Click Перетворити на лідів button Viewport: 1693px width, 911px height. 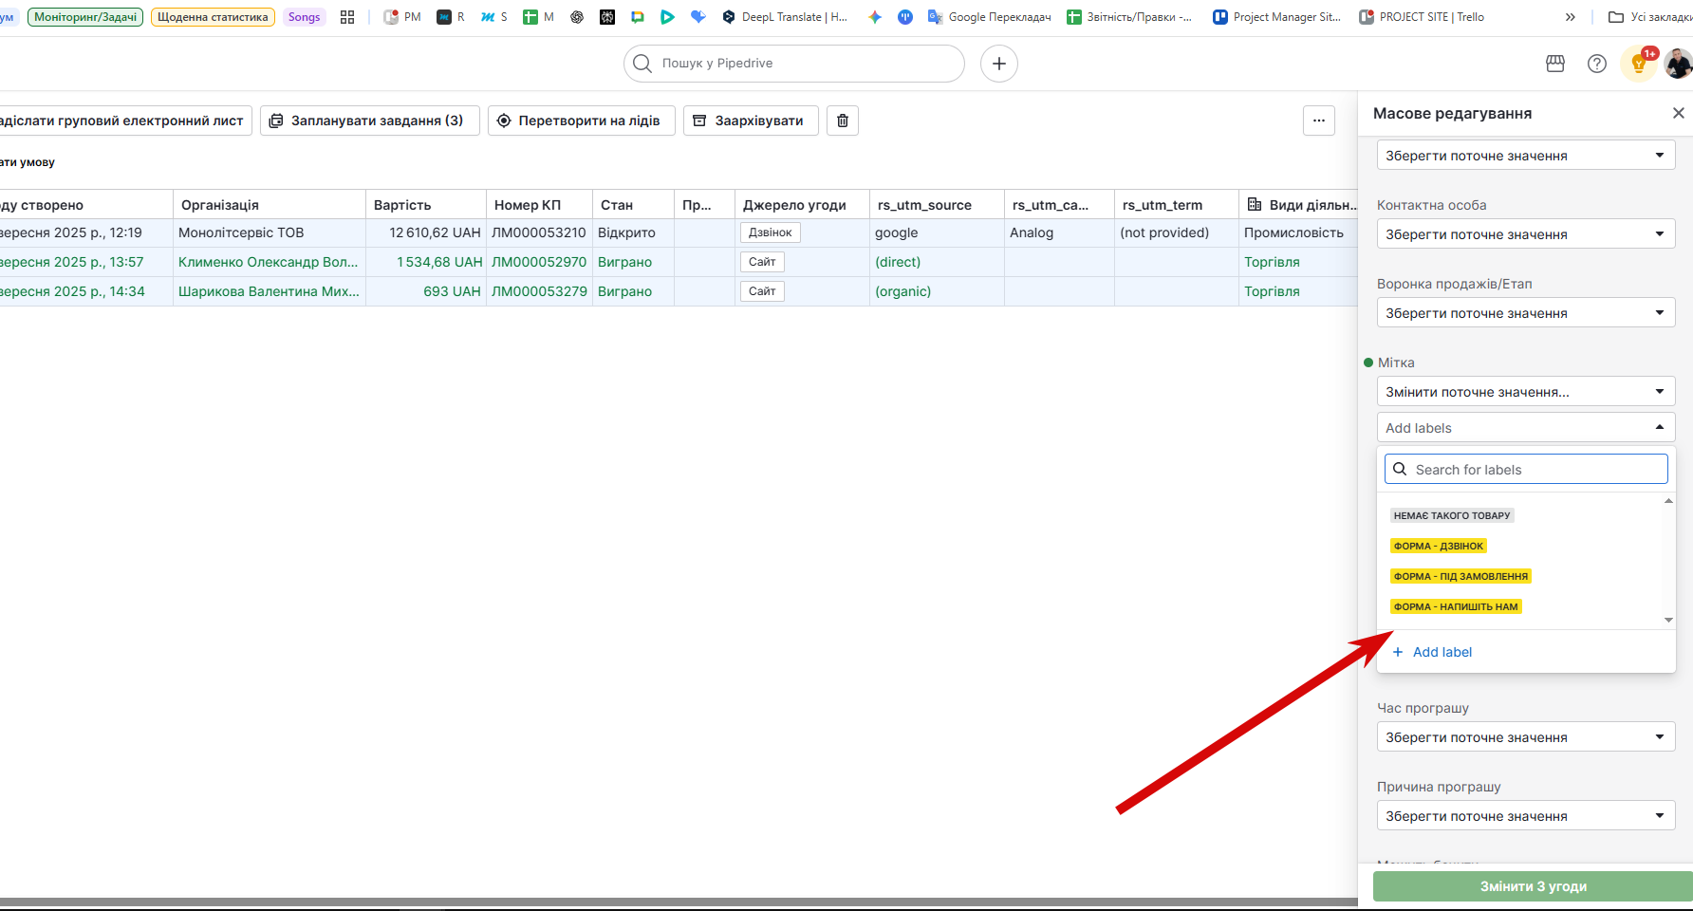(582, 121)
